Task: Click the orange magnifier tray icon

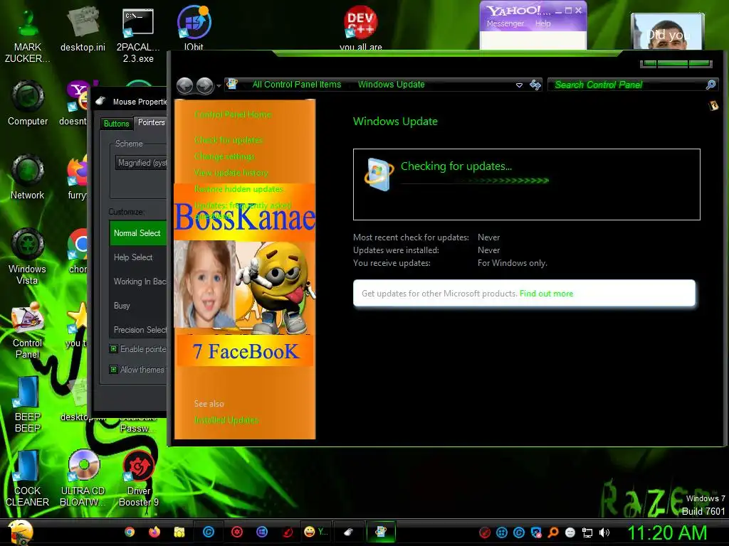Action: [x=552, y=532]
